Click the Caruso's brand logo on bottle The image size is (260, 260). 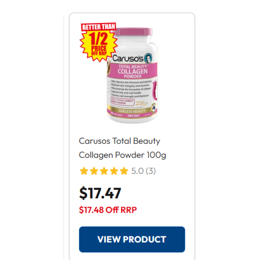tap(128, 58)
